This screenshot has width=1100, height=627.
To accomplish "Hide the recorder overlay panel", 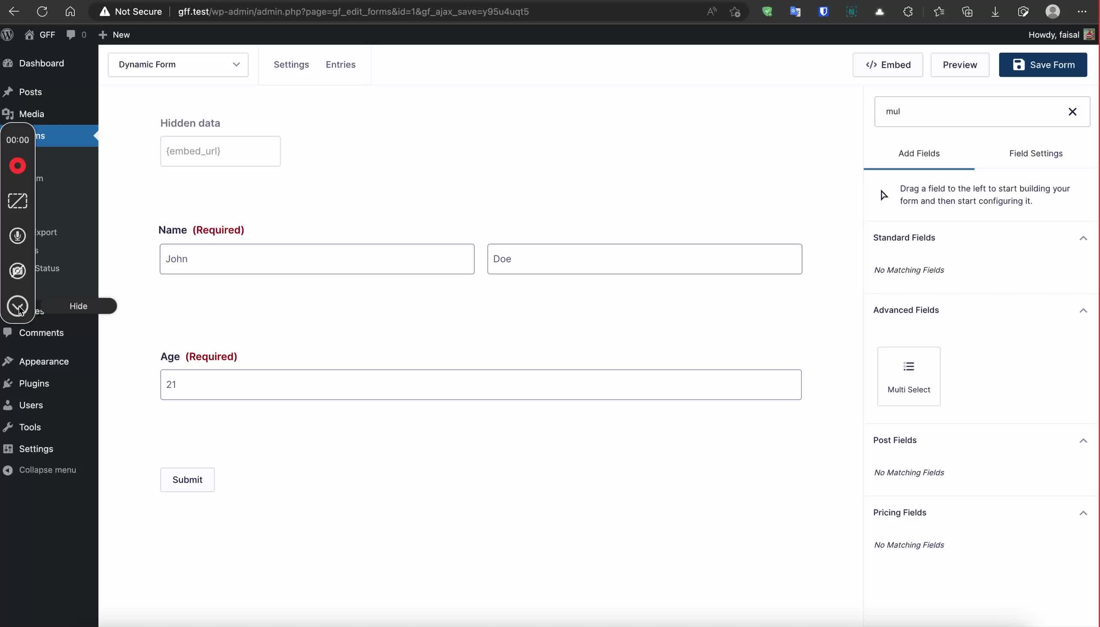I will pyautogui.click(x=18, y=306).
